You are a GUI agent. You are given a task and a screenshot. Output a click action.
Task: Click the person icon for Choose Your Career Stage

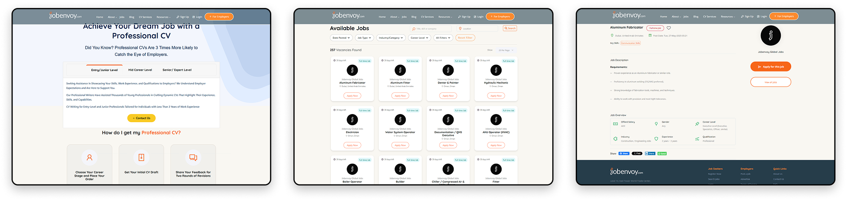click(x=89, y=158)
